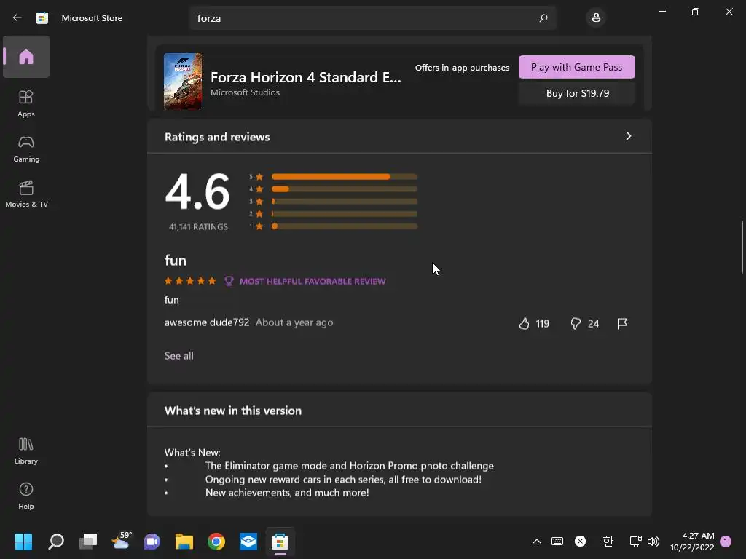Image resolution: width=746 pixels, height=559 pixels.
Task: Like the review with thumbs up icon
Action: click(x=524, y=324)
